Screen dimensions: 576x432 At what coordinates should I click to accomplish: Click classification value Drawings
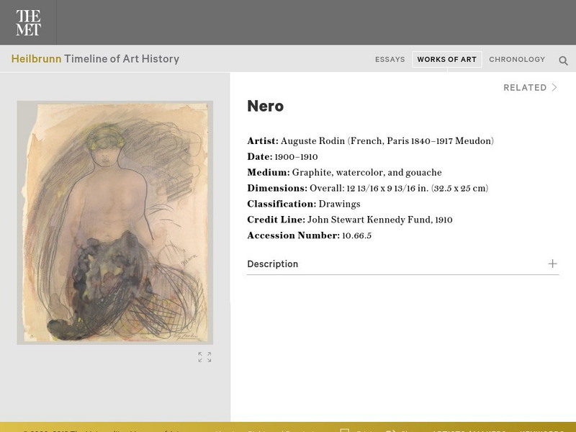pyautogui.click(x=339, y=204)
